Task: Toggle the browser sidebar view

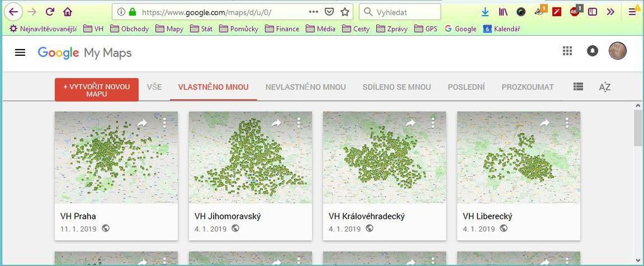Action: pos(592,13)
